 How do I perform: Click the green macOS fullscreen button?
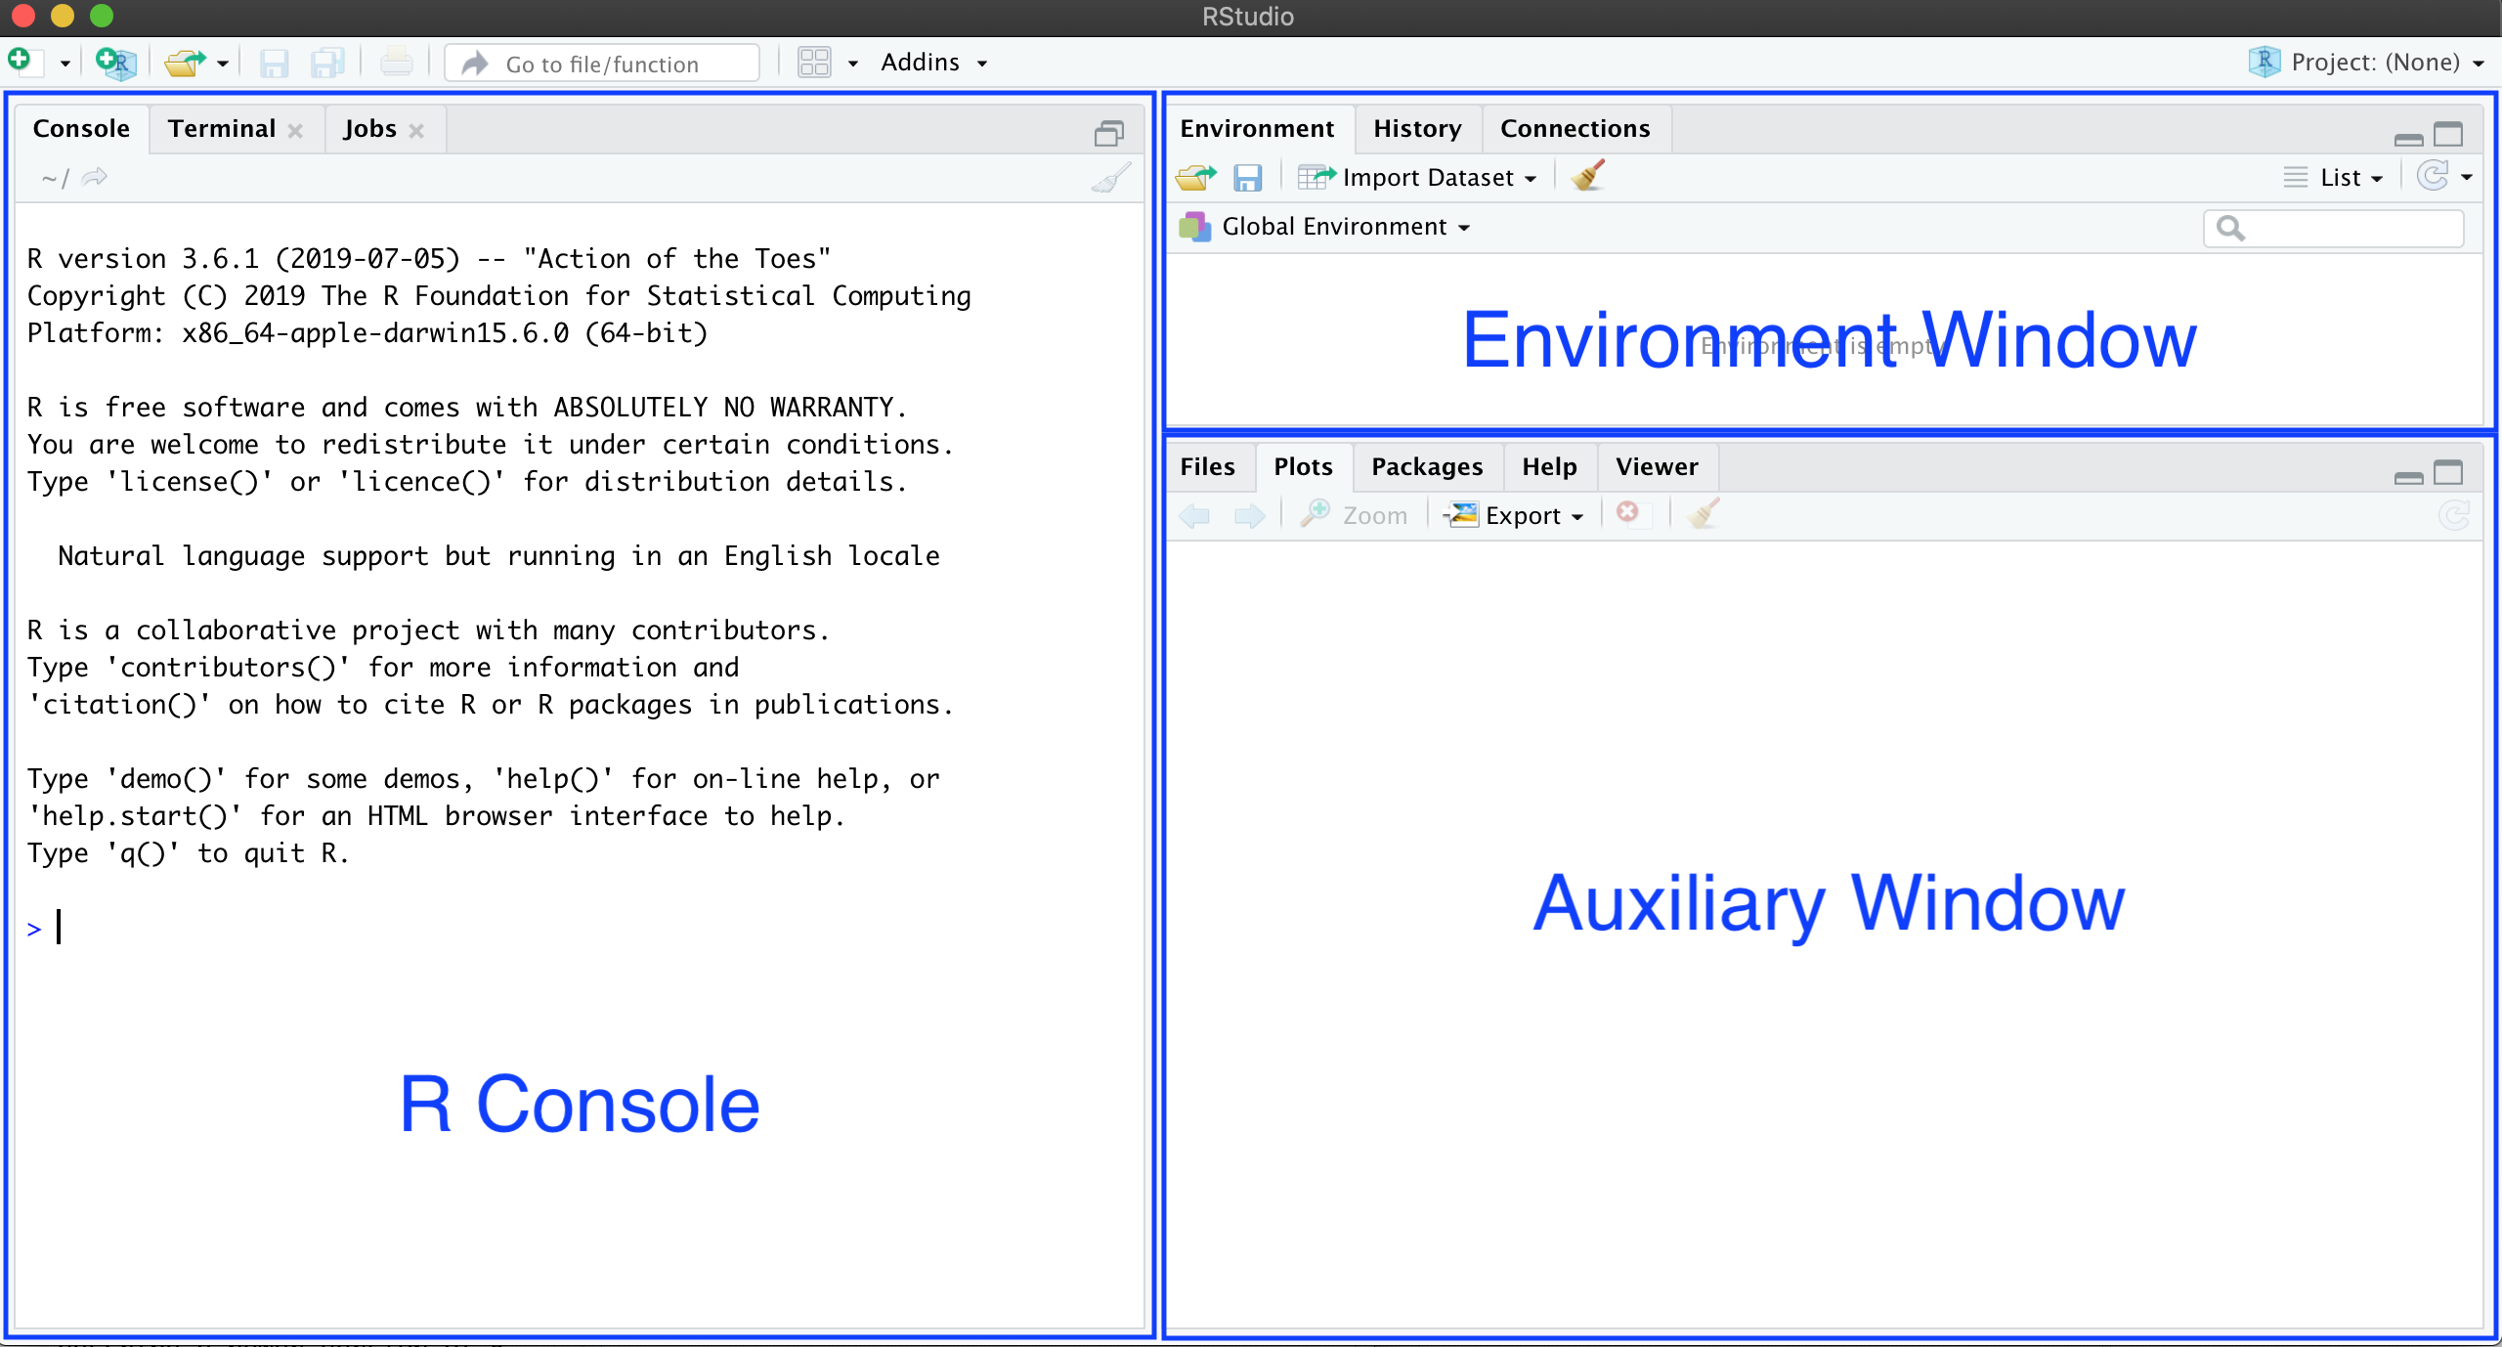(102, 16)
